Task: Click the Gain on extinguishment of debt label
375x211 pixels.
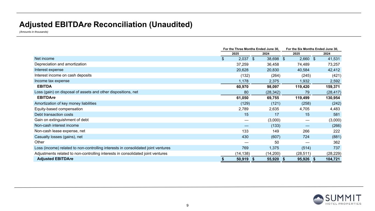Action: (x=61, y=120)
